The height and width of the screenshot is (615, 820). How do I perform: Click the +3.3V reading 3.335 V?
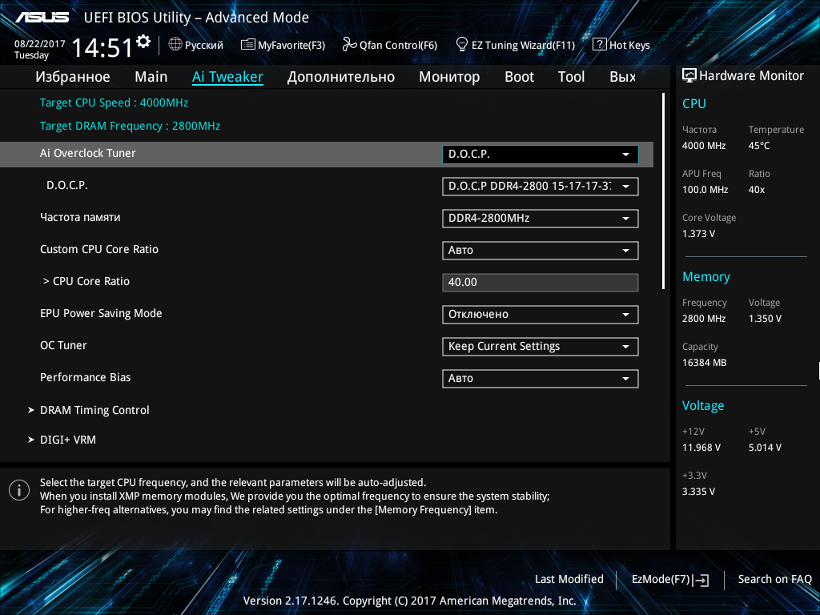698,492
